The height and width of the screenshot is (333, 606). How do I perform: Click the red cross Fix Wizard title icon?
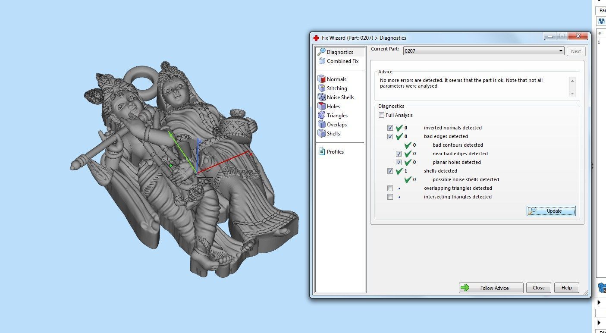(316, 38)
